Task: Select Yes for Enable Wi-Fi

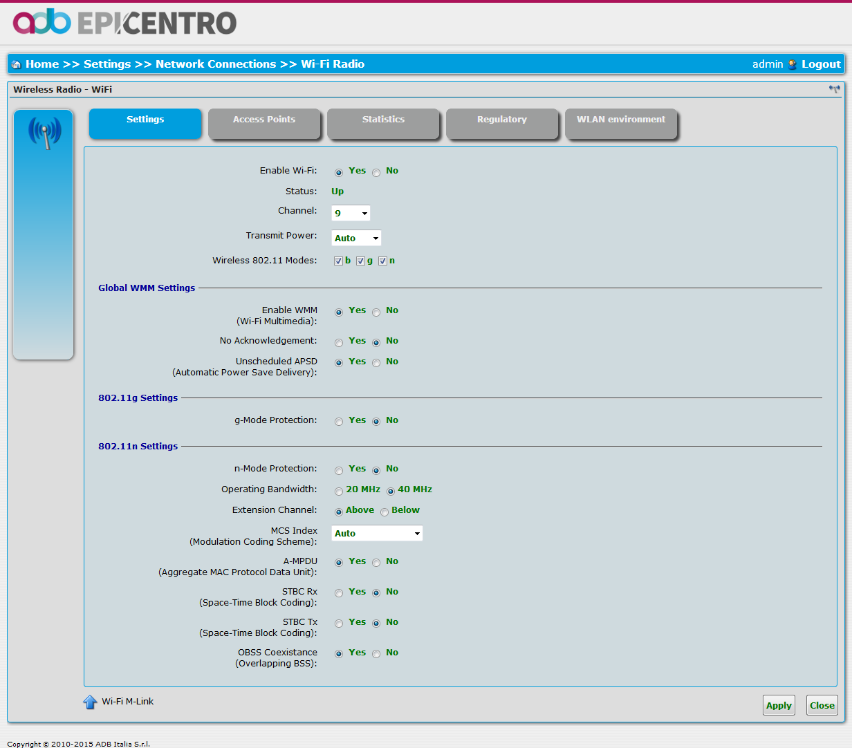Action: (x=339, y=173)
